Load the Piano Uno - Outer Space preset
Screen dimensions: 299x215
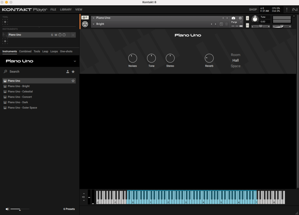(x=39, y=107)
